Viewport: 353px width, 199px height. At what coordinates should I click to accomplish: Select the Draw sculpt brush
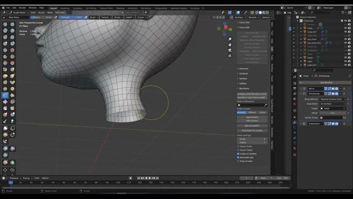5,24
